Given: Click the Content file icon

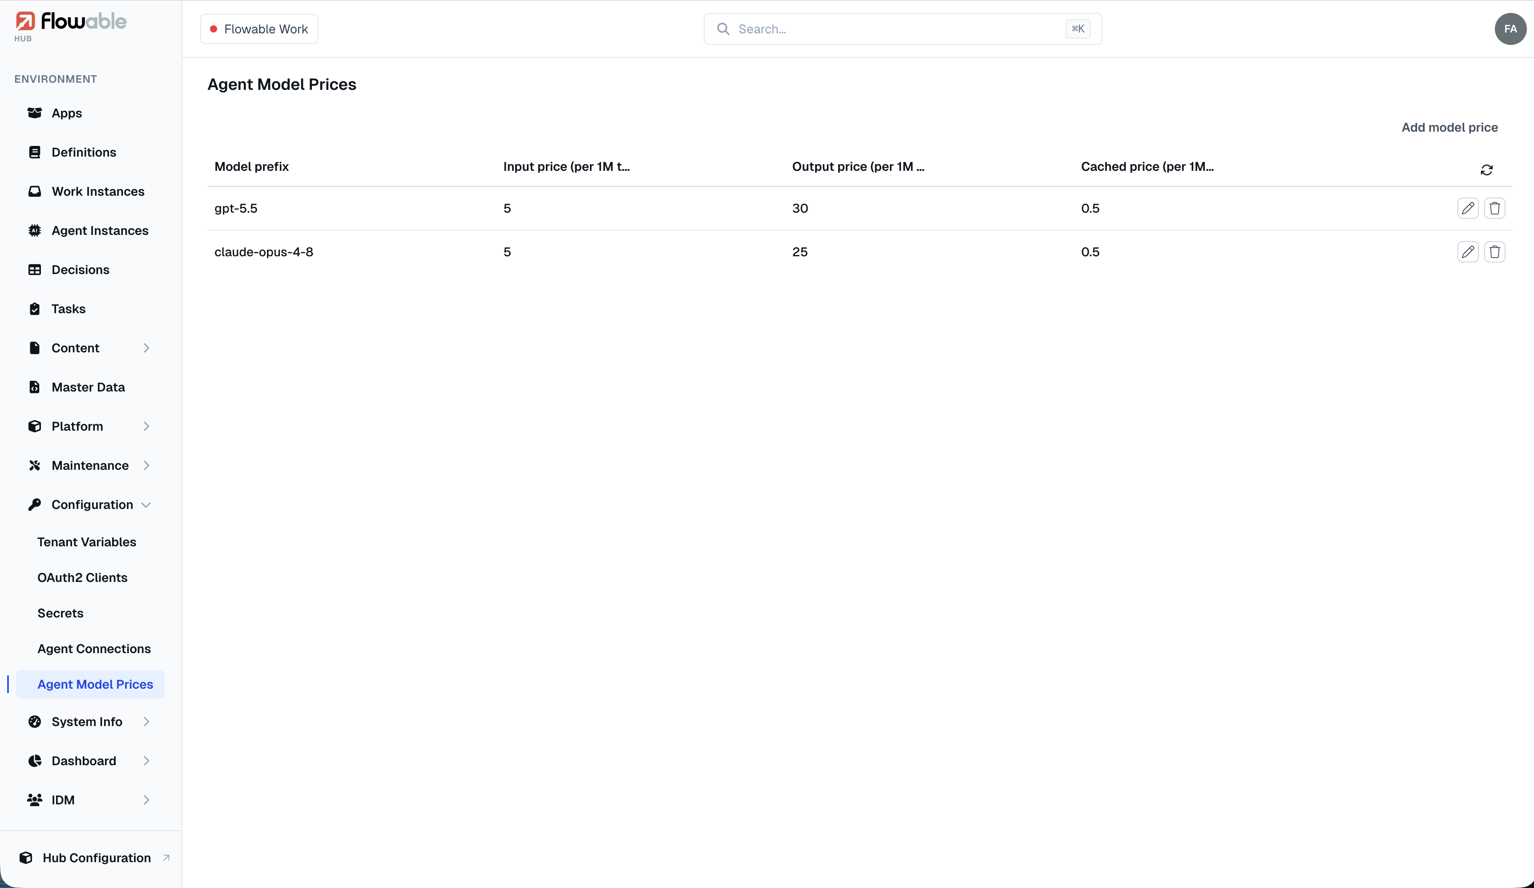Looking at the screenshot, I should tap(35, 348).
